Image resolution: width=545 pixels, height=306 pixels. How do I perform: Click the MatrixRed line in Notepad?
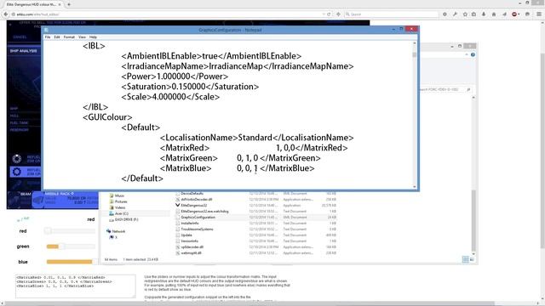(x=254, y=148)
